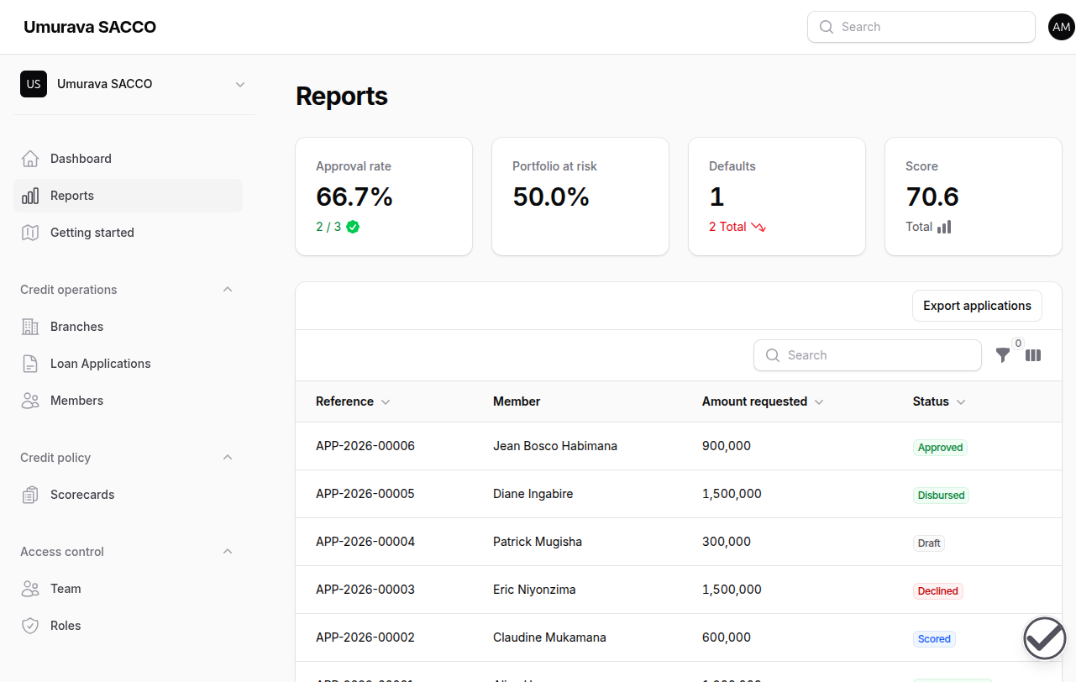Click the Disbursed status badge
This screenshot has width=1076, height=682.
pos(941,496)
